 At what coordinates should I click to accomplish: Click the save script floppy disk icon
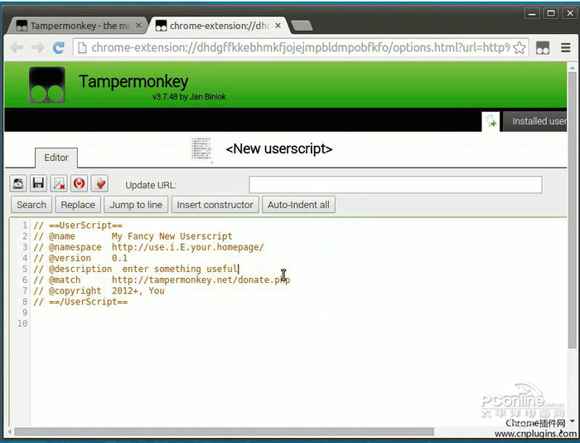pos(38,183)
